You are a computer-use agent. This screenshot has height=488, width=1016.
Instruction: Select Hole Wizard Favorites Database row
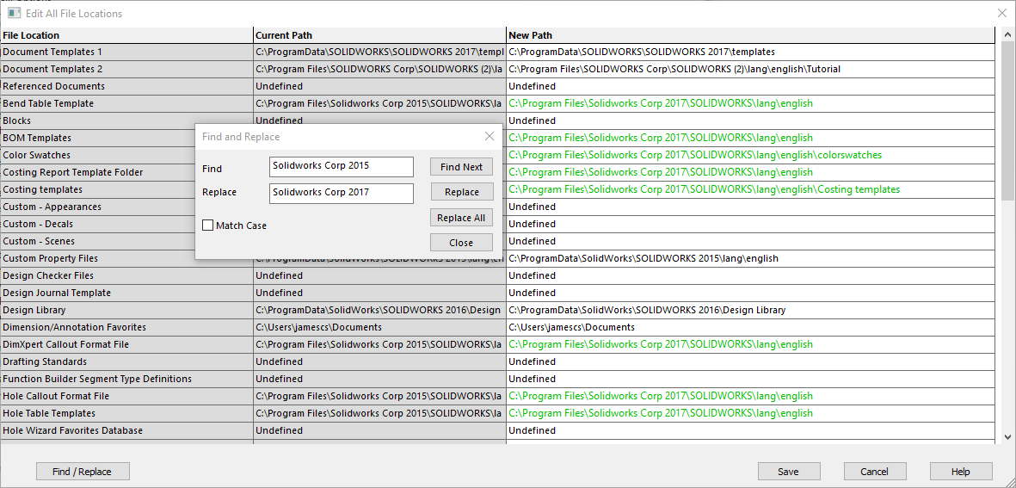click(126, 430)
